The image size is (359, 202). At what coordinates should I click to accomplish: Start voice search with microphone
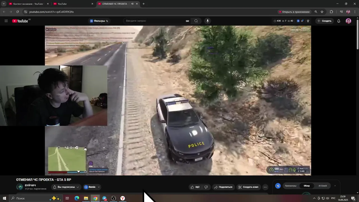pos(208,21)
